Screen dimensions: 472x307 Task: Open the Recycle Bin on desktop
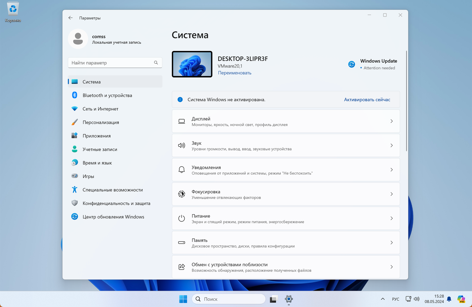(13, 13)
